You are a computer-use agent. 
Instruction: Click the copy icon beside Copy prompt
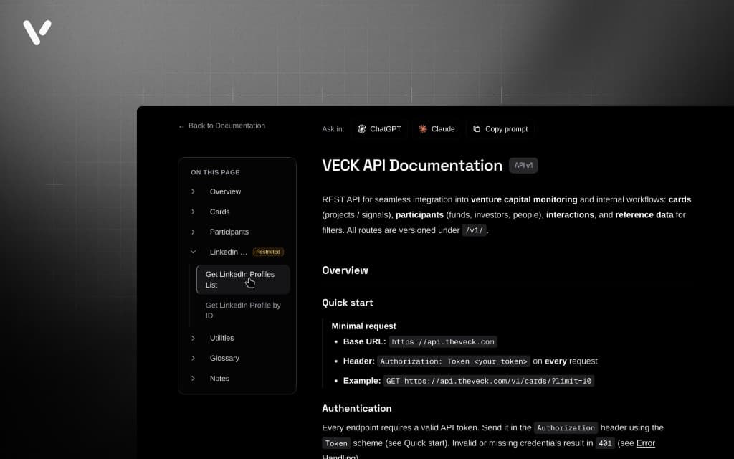(477, 129)
